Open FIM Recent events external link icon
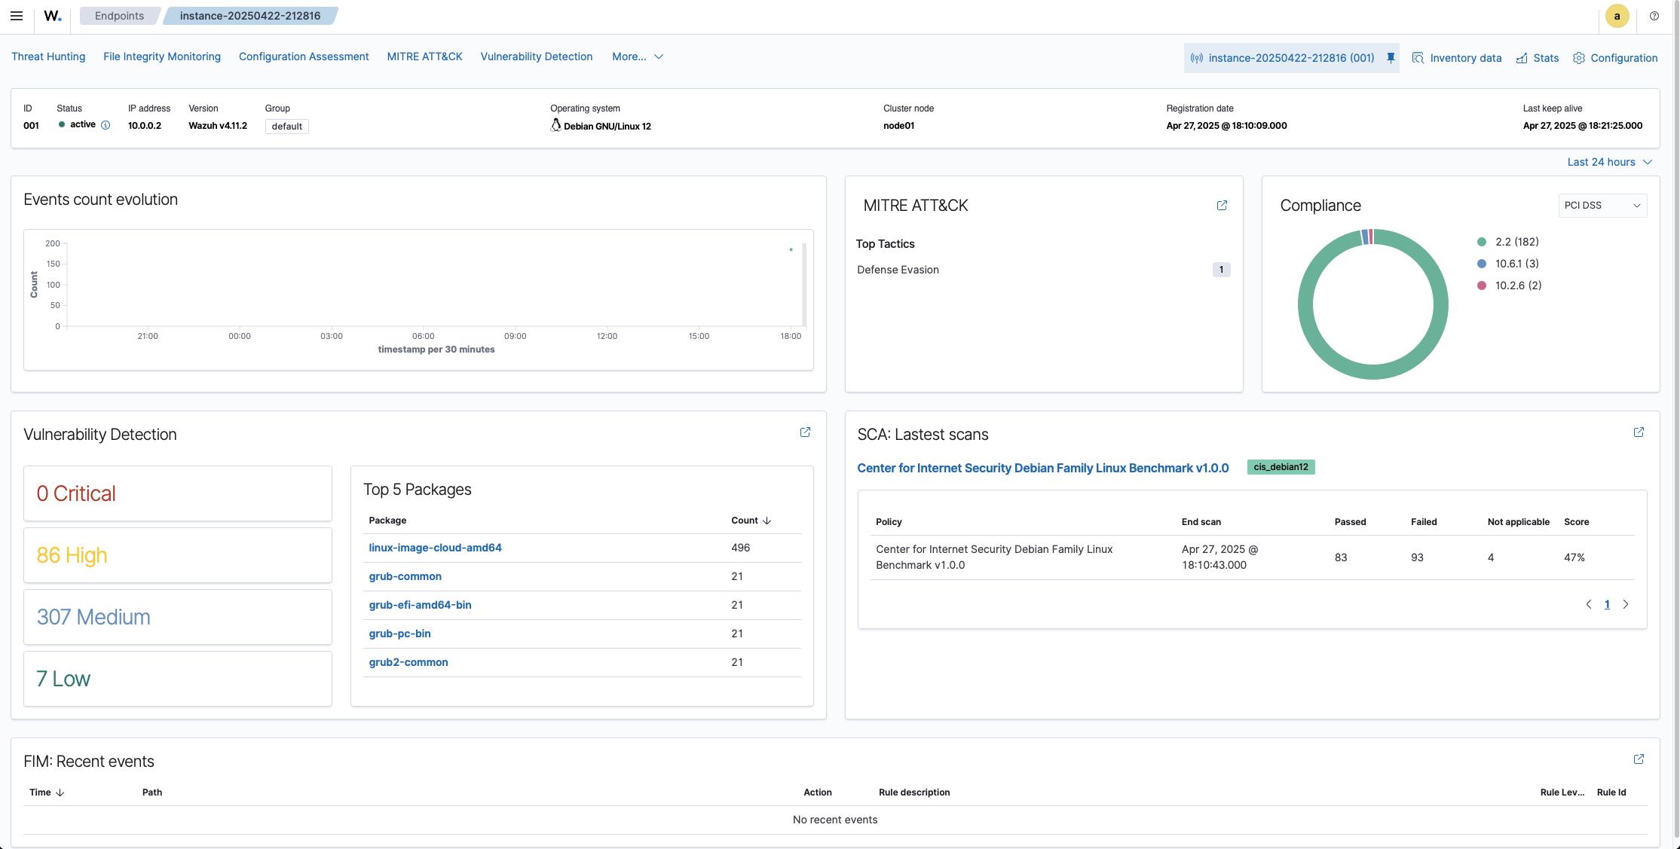This screenshot has width=1680, height=849. click(1639, 759)
